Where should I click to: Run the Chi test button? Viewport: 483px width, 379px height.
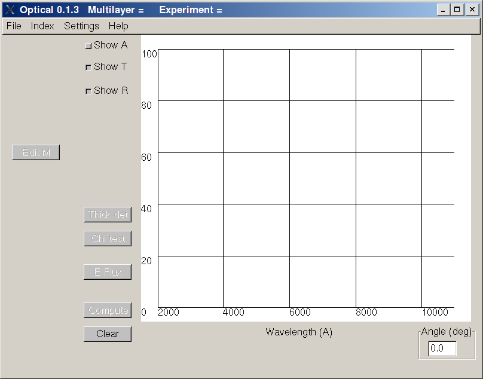click(x=108, y=239)
